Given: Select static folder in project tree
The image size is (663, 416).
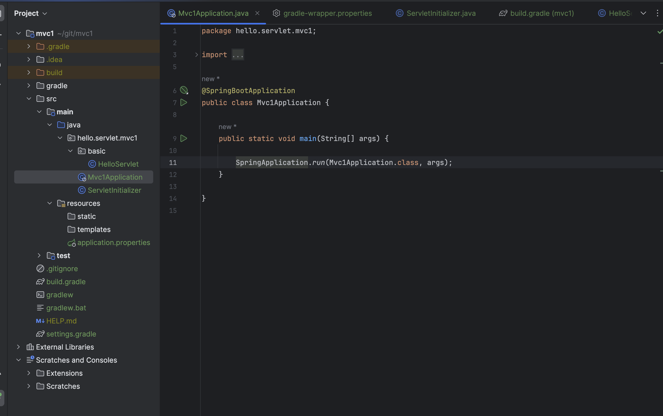Looking at the screenshot, I should point(84,217).
